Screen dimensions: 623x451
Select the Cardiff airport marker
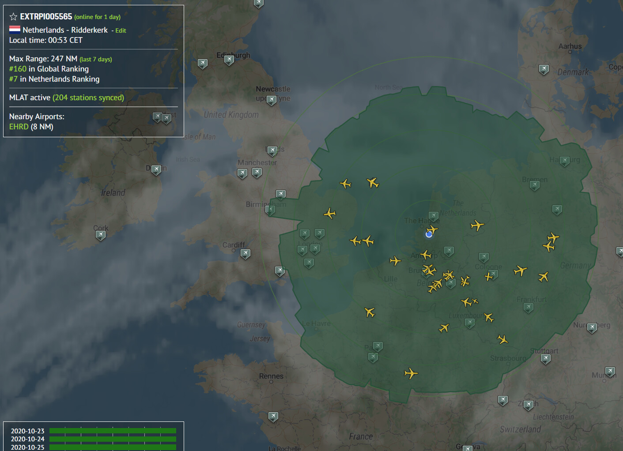[245, 254]
